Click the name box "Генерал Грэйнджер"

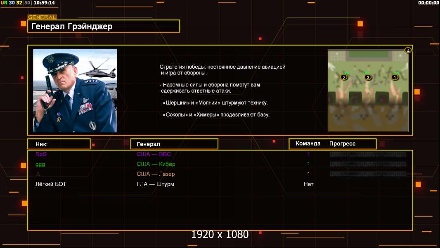tap(104, 26)
